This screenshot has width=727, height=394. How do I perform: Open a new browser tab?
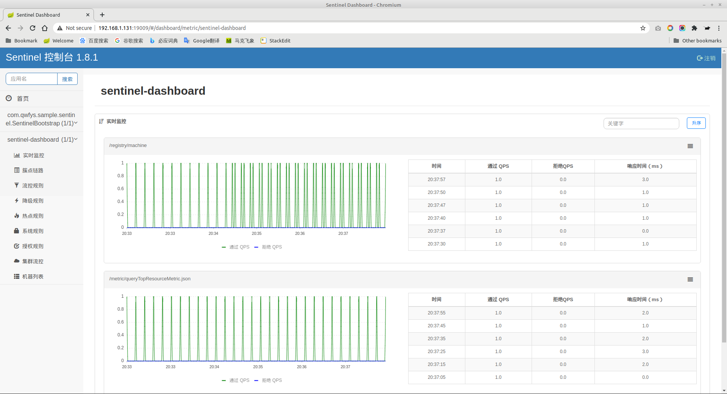pos(102,15)
